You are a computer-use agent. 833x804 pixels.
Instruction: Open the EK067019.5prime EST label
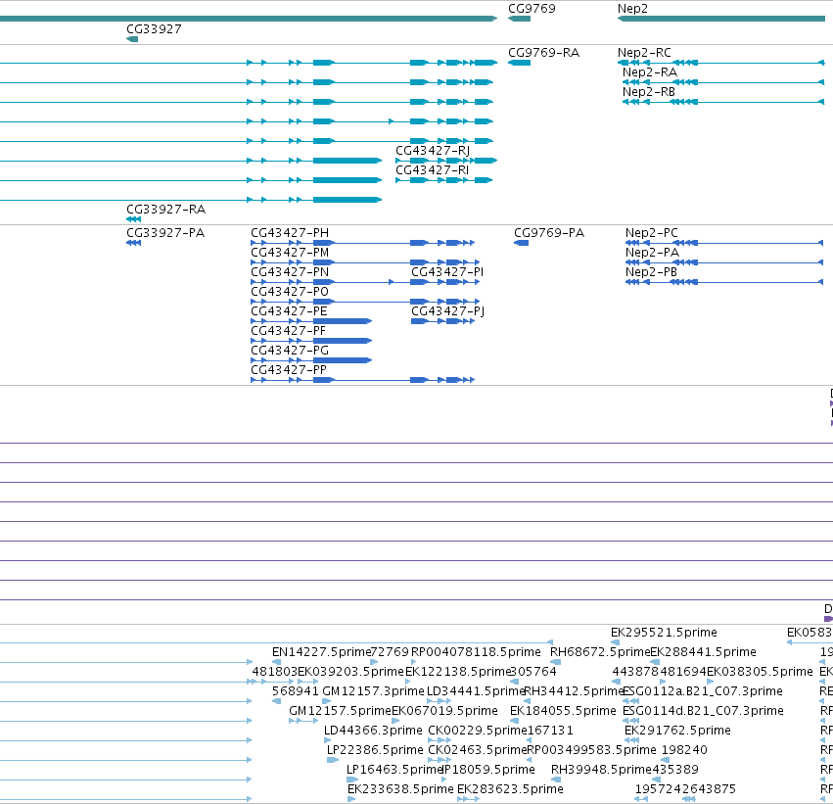coord(444,711)
